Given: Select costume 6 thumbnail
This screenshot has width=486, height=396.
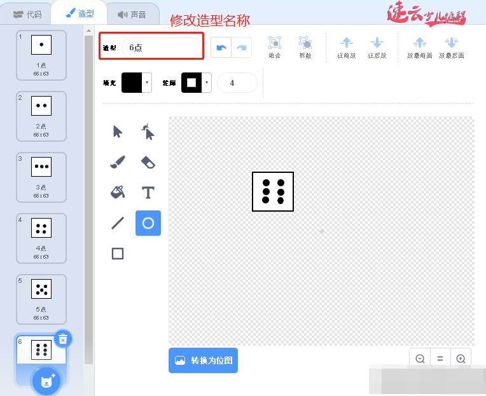Looking at the screenshot, I should [x=41, y=350].
